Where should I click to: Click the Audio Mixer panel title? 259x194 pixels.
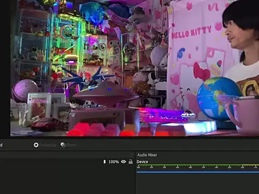point(147,155)
